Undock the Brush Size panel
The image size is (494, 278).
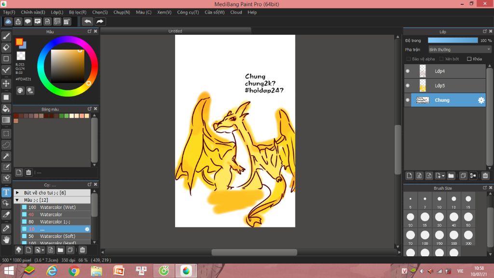pos(484,188)
